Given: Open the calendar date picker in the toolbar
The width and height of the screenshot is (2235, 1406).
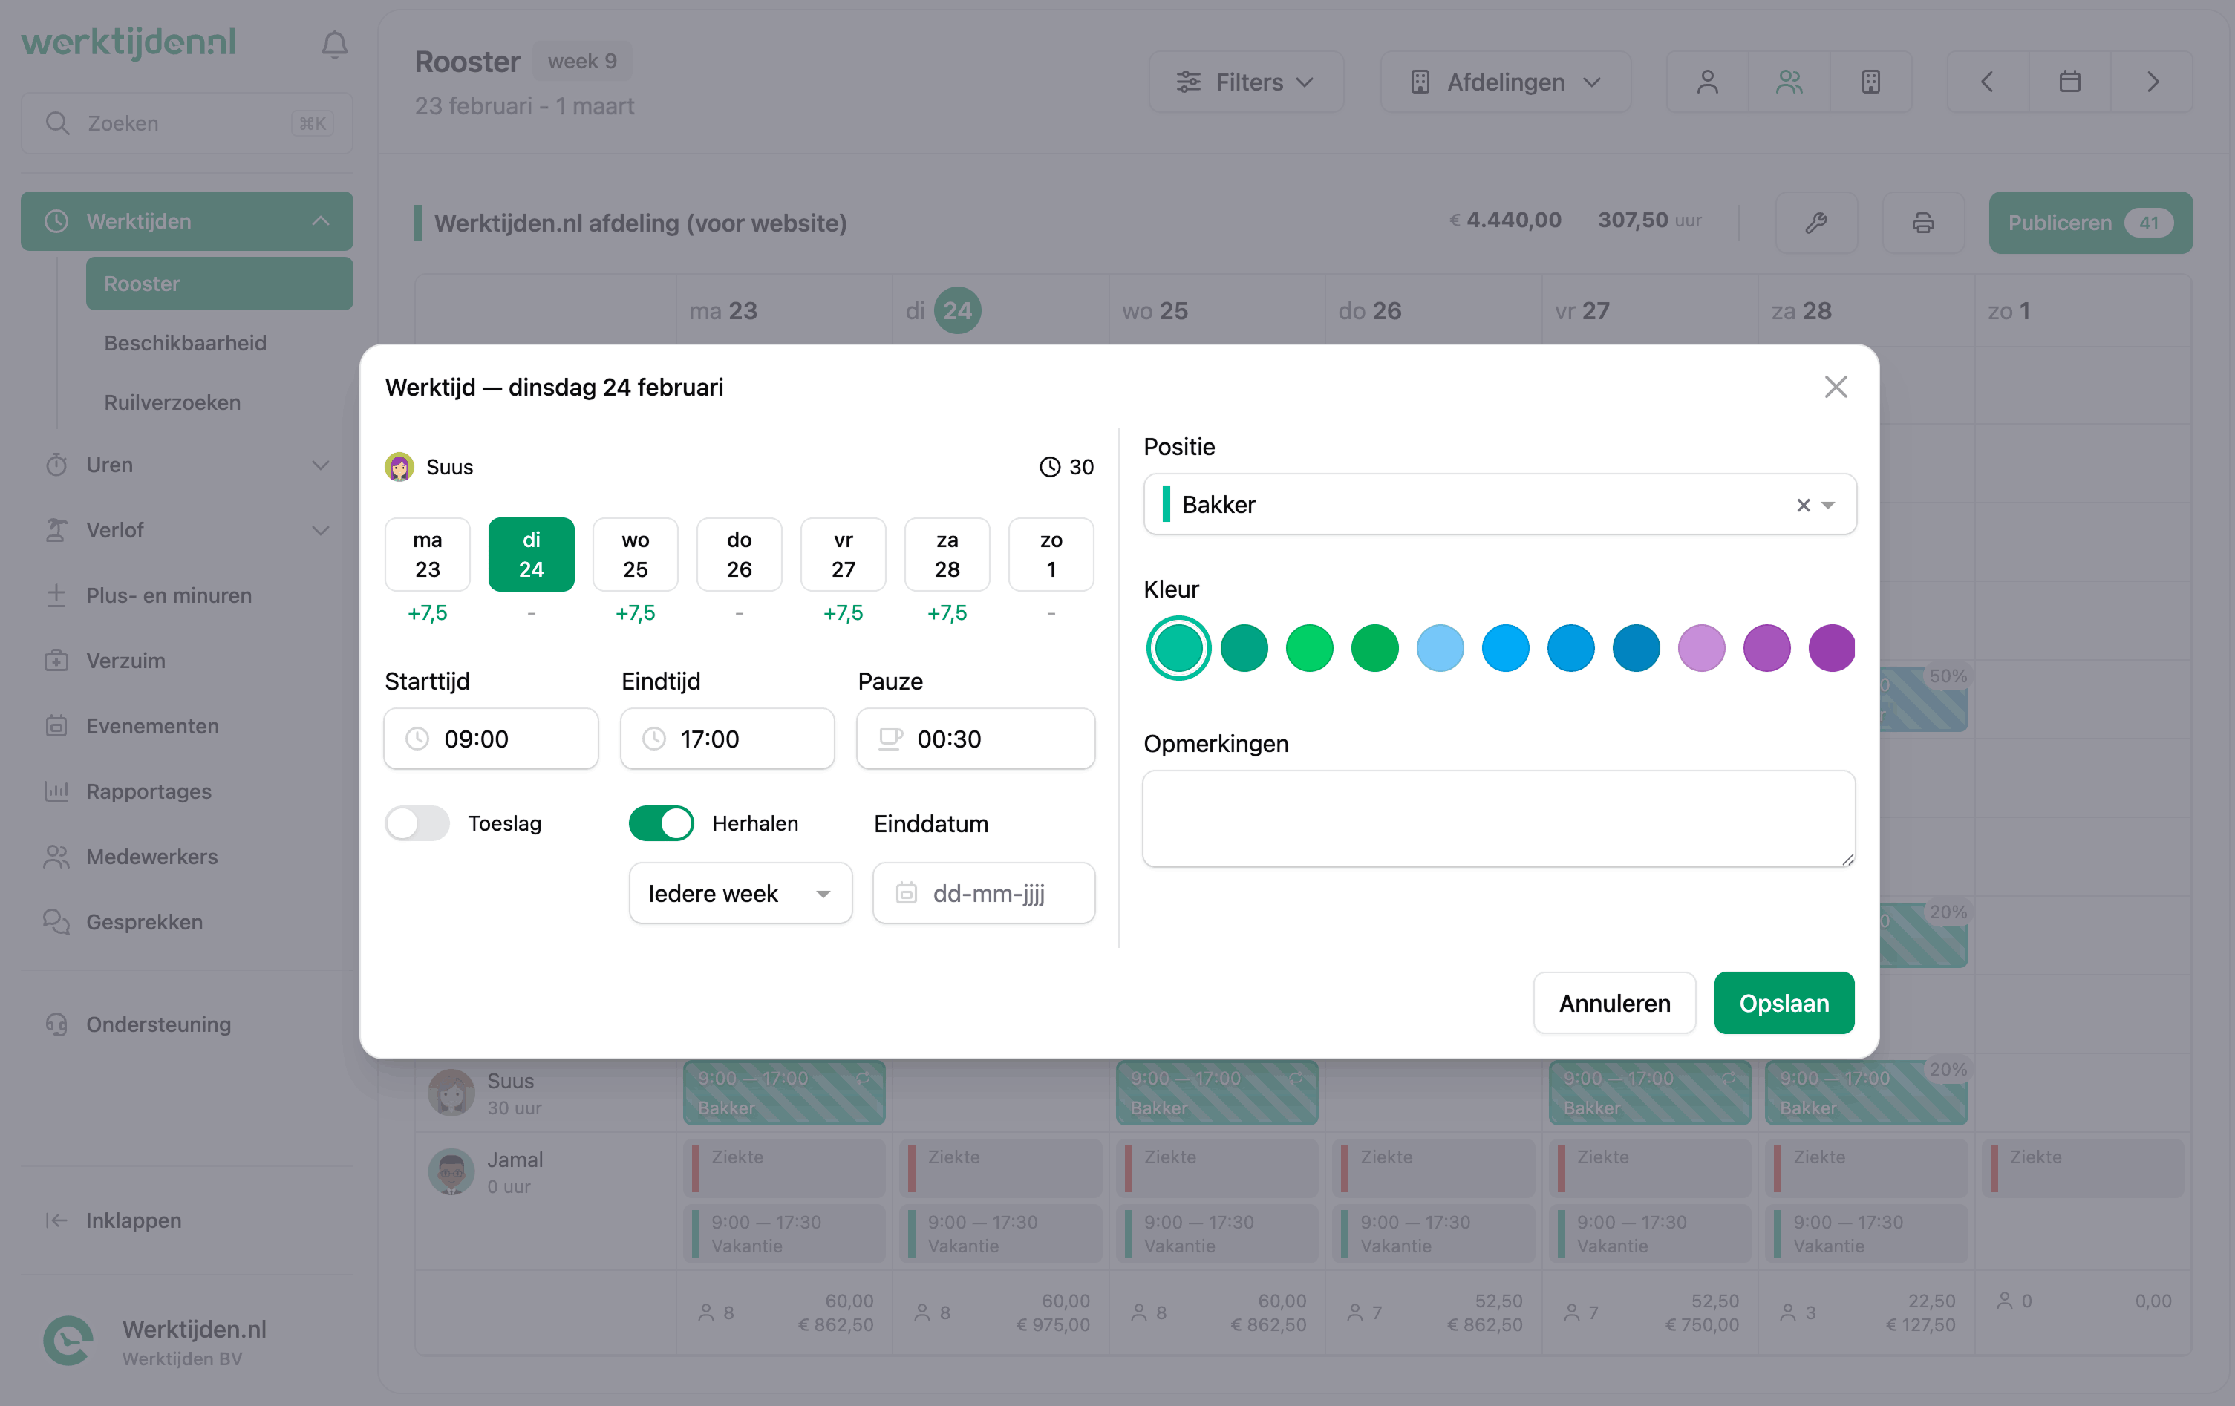Looking at the screenshot, I should coord(2069,82).
